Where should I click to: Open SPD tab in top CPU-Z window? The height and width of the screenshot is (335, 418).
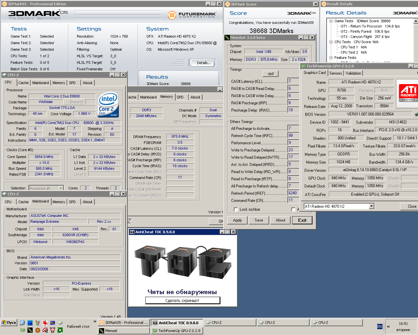pos(72,83)
